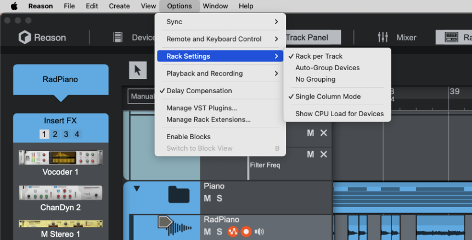The height and width of the screenshot is (240, 472).
Task: Mute the RadPiano track
Action: [x=207, y=232]
